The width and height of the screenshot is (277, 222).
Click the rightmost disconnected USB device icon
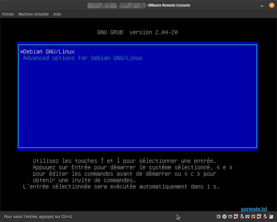265,217
